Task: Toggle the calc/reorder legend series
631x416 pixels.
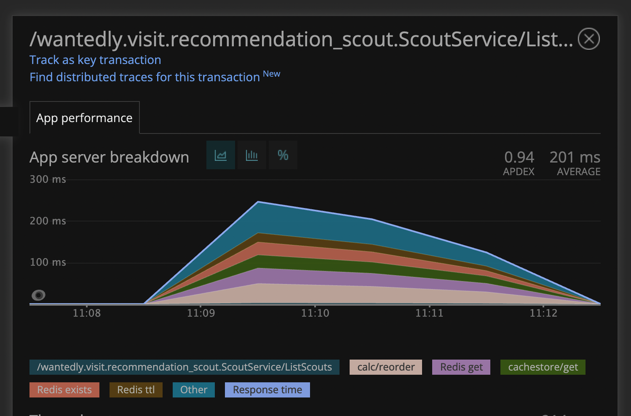Action: coord(386,367)
